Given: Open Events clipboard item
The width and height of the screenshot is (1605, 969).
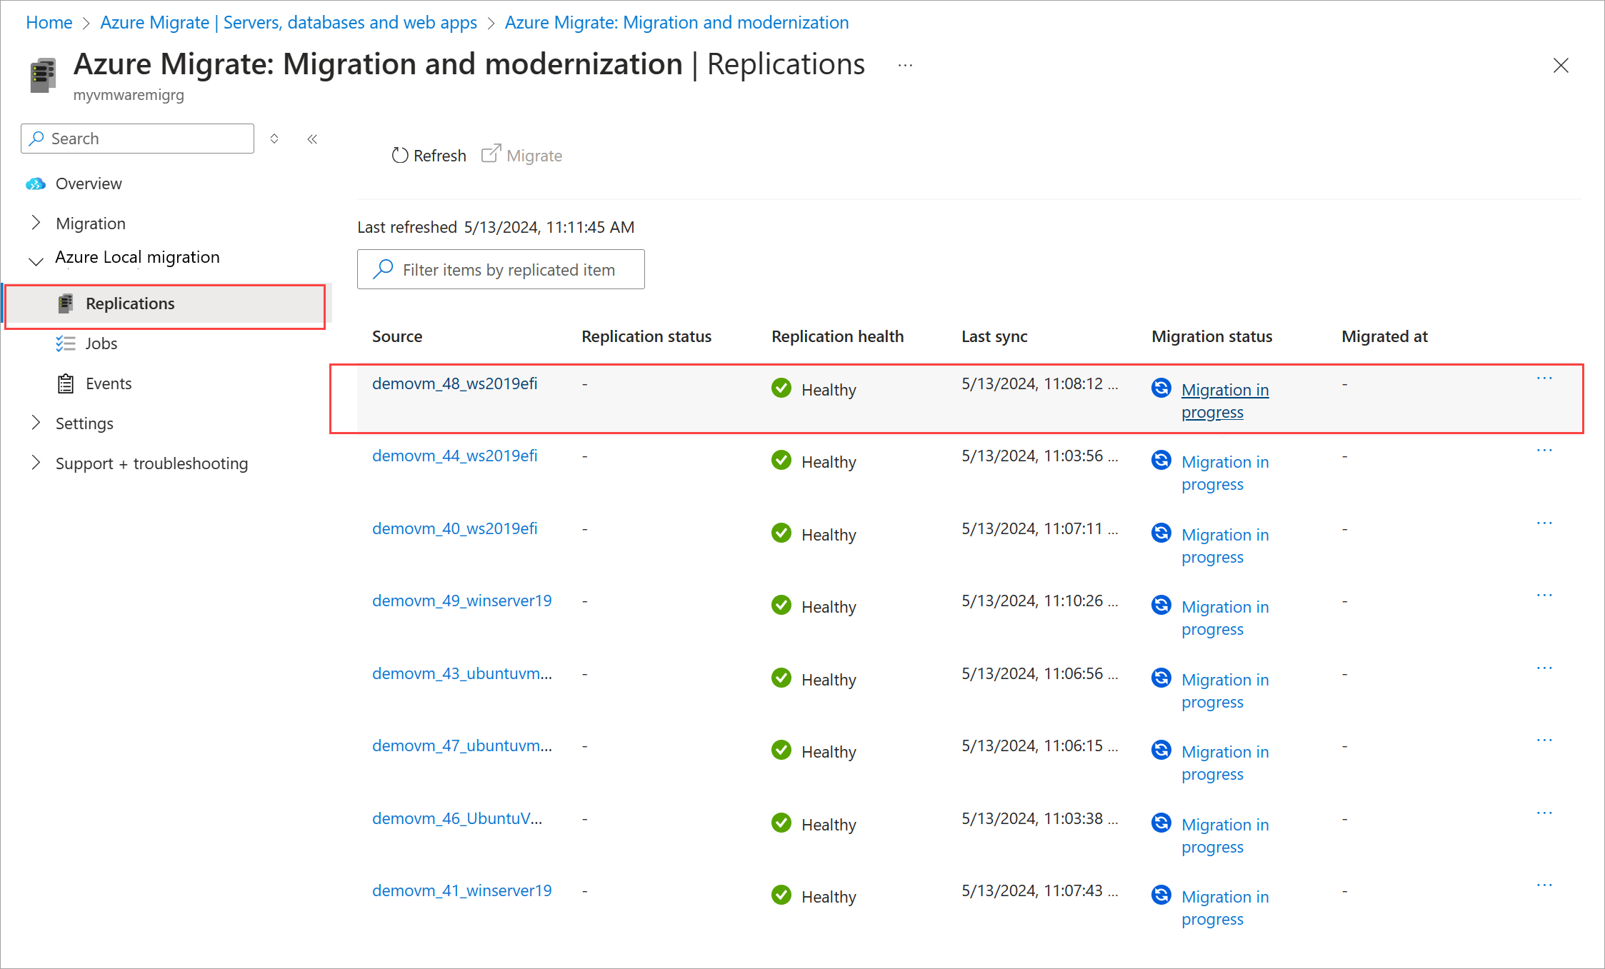Looking at the screenshot, I should [x=66, y=383].
